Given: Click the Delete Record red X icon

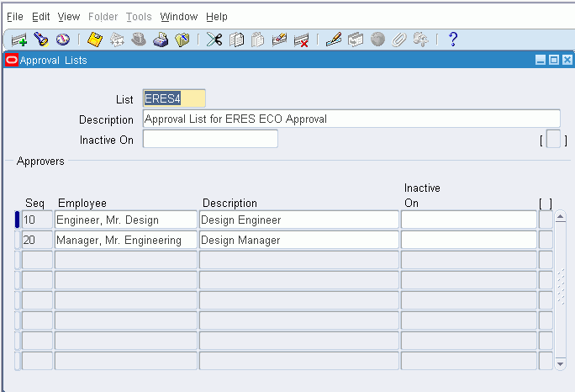Looking at the screenshot, I should (301, 40).
